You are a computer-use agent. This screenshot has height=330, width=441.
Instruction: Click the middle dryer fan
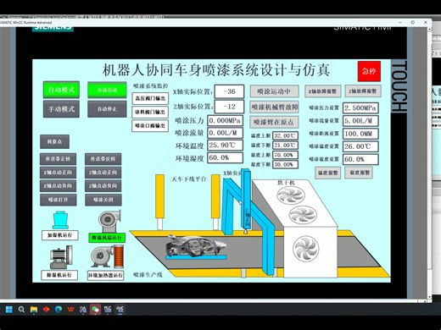coord(303,215)
